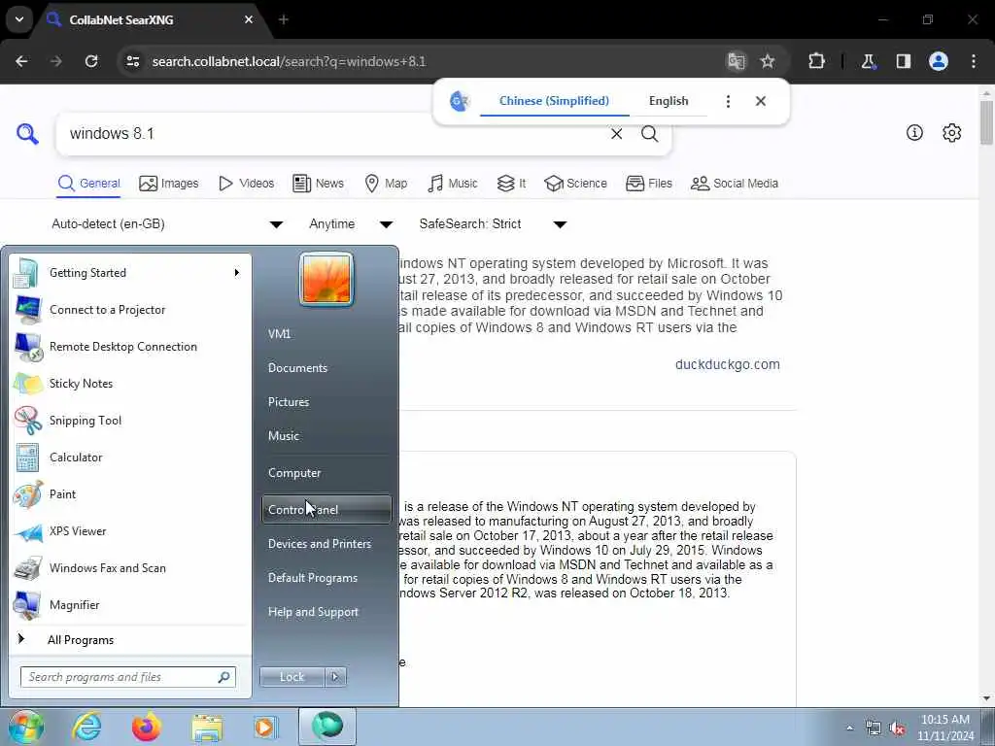995x746 pixels.
Task: Open Computer from Start menu
Action: click(326, 473)
